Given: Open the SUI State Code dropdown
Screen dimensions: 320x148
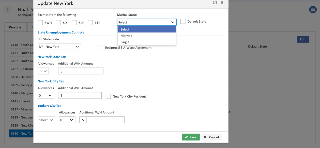Looking at the screenshot, I should point(59,47).
